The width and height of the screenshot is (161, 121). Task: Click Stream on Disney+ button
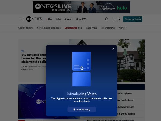coord(133,19)
